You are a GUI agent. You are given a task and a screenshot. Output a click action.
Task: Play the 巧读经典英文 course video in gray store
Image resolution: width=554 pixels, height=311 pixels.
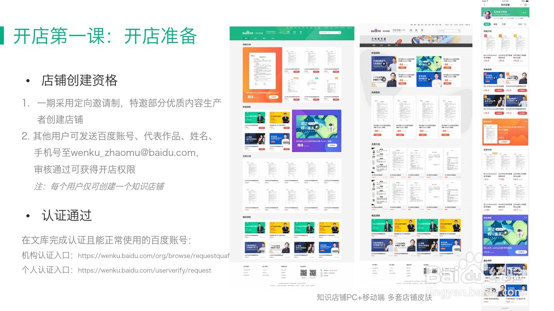pos(384,64)
